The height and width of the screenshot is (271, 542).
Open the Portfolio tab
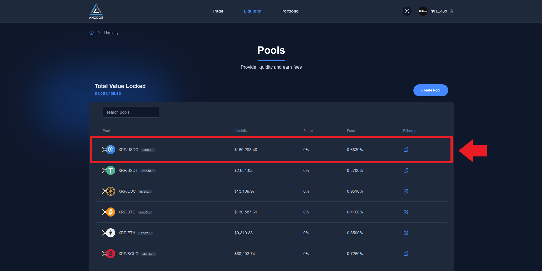tap(290, 11)
